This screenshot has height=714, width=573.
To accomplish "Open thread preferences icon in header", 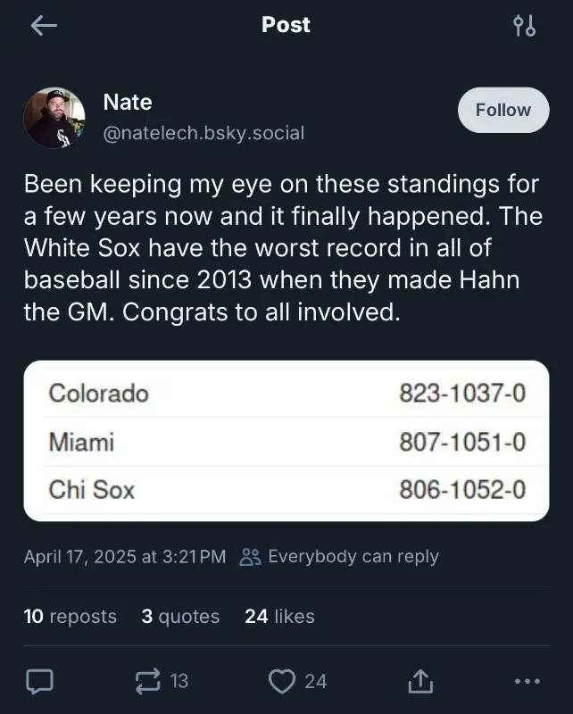I will point(525,26).
